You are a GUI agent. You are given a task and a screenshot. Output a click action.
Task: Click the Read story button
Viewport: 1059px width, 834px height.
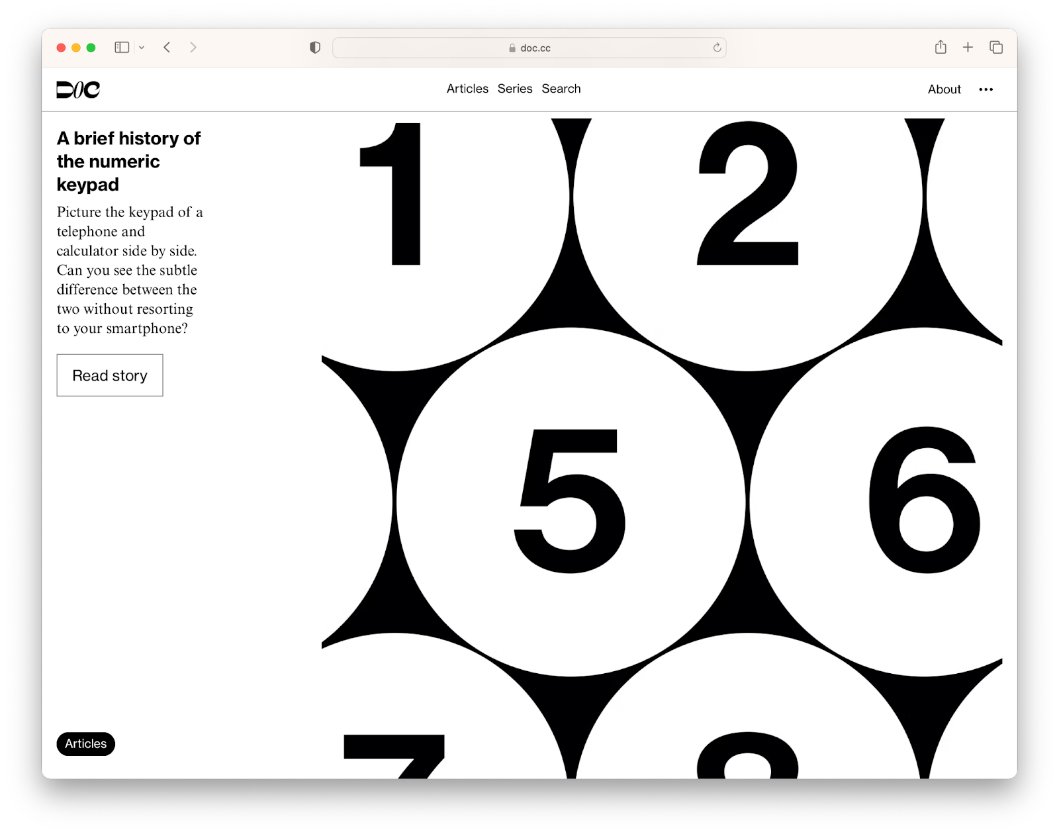(110, 375)
